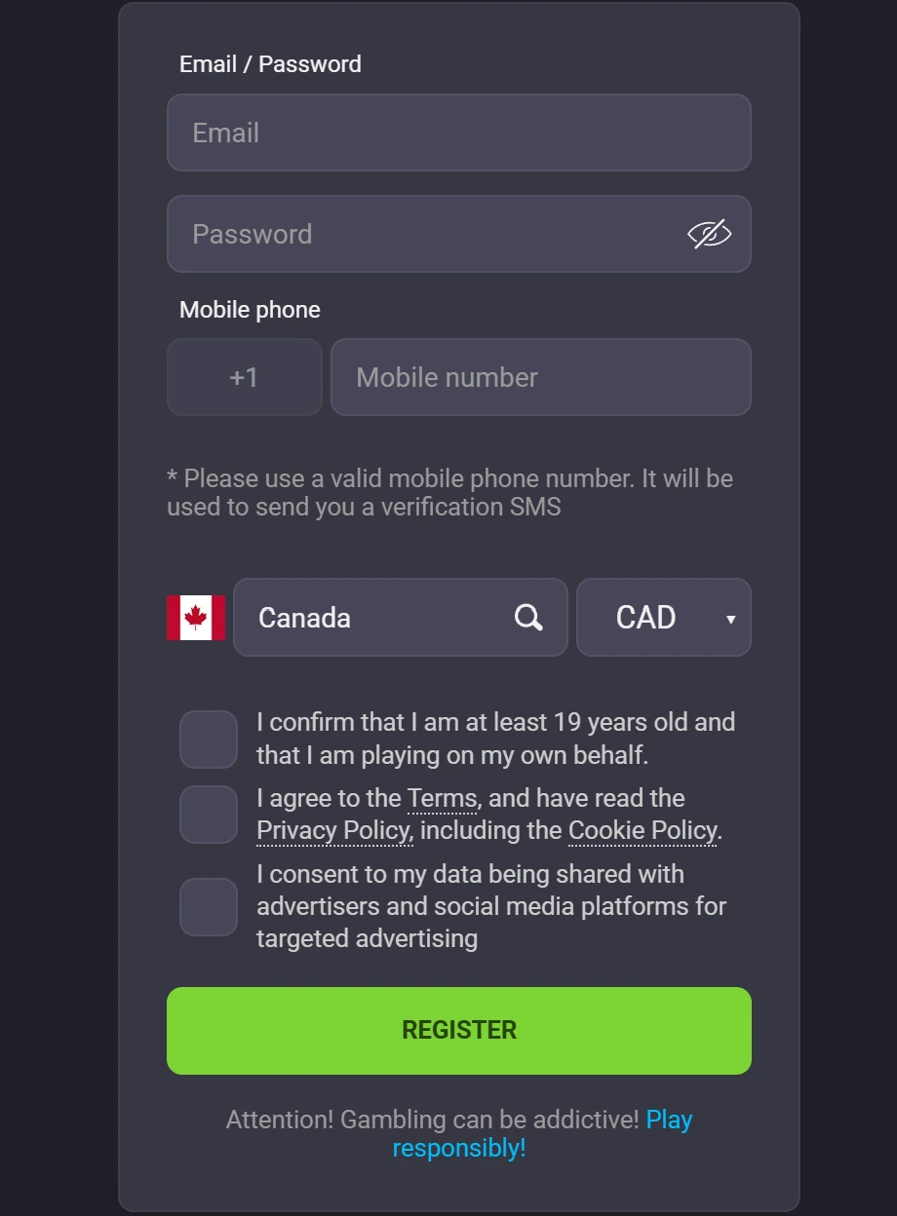Select the +1 country code box

(x=244, y=377)
